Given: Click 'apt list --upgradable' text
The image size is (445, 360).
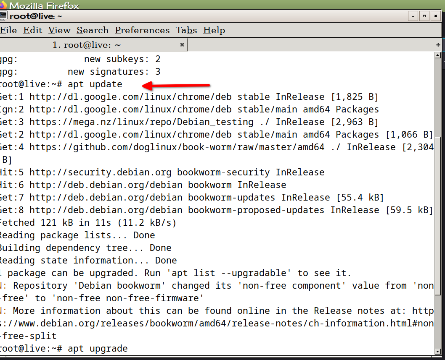Looking at the screenshot, I should [229, 273].
